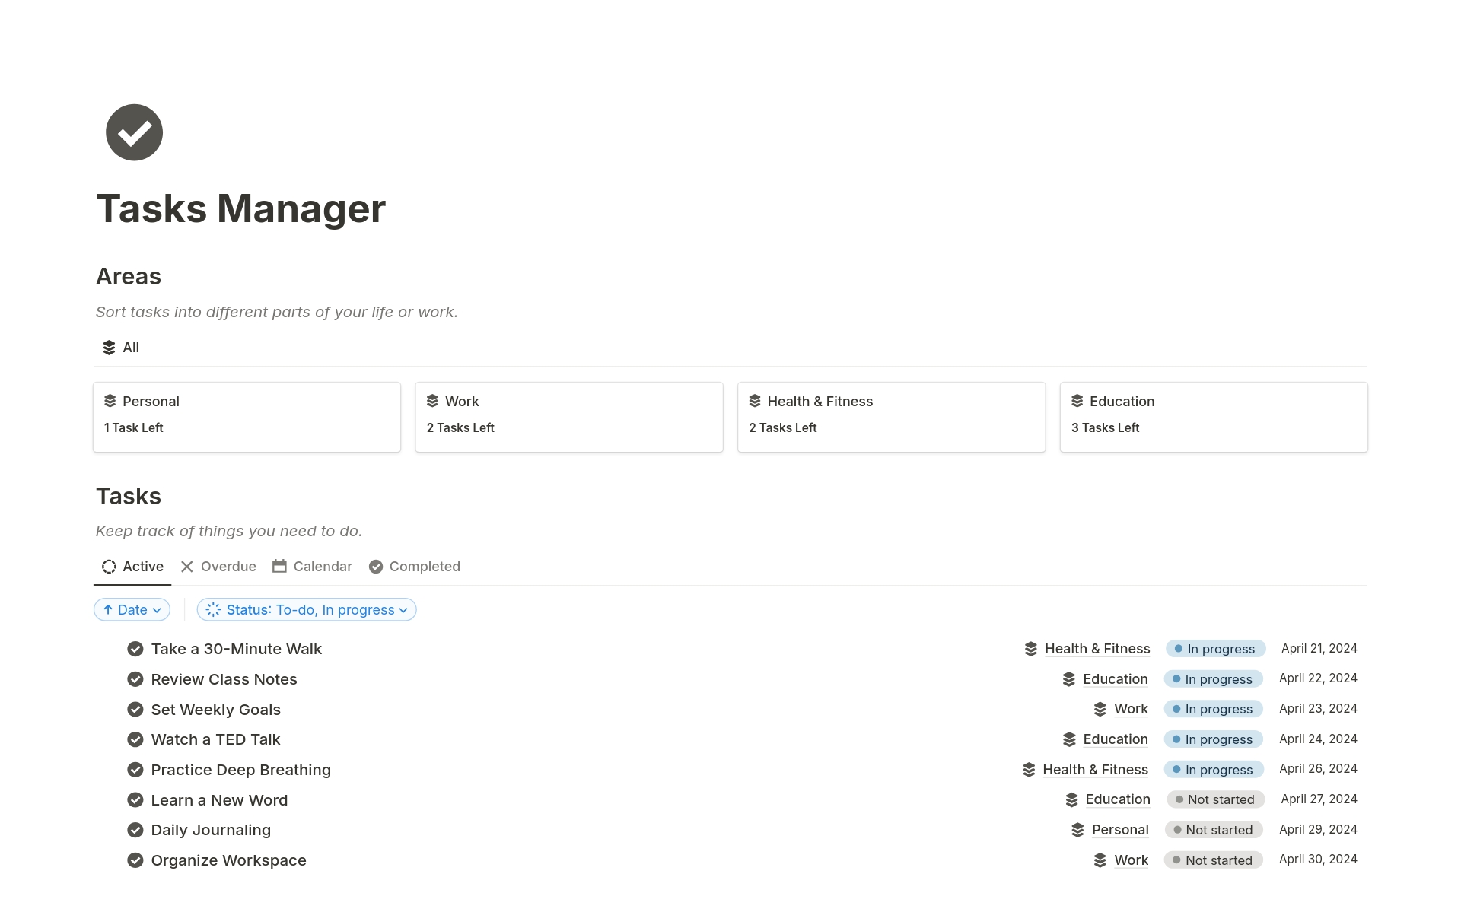The image size is (1461, 912).
Task: Click the stack icon beside All
Action: (109, 348)
